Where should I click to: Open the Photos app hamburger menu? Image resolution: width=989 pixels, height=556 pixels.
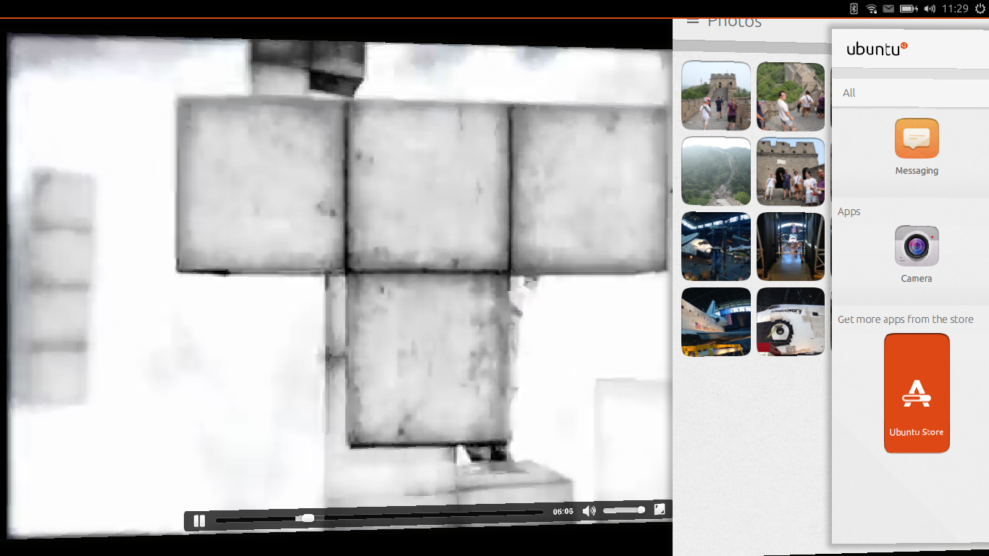(693, 22)
